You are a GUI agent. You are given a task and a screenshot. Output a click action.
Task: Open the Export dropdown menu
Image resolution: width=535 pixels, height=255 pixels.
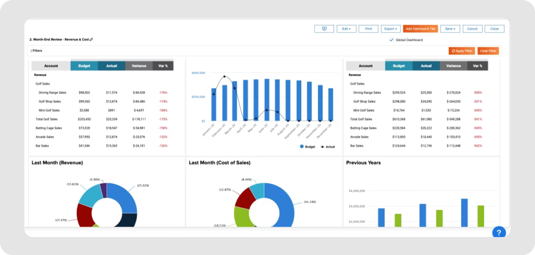390,29
